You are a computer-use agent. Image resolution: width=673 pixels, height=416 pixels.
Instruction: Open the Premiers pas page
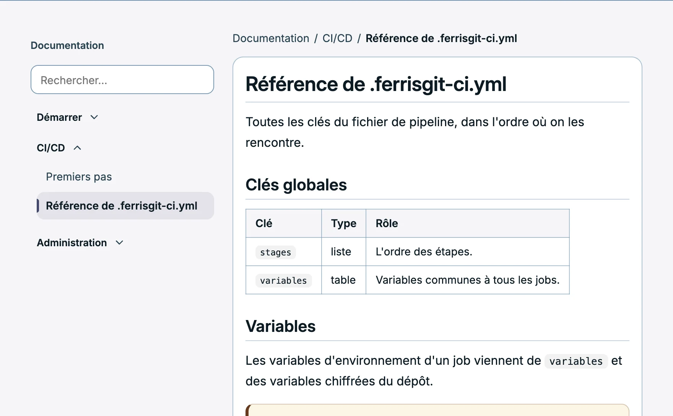(x=79, y=177)
